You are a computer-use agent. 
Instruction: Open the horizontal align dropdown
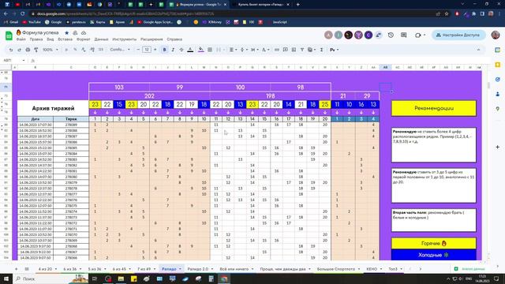click(x=233, y=50)
